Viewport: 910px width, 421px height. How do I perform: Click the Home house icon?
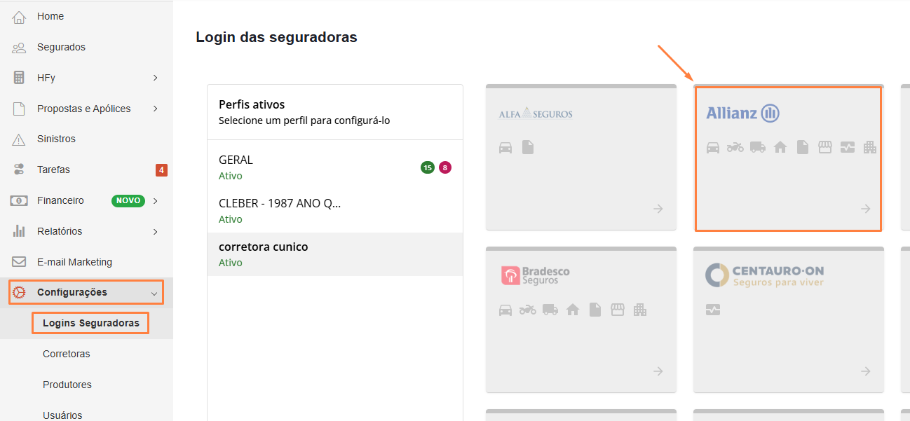point(19,17)
